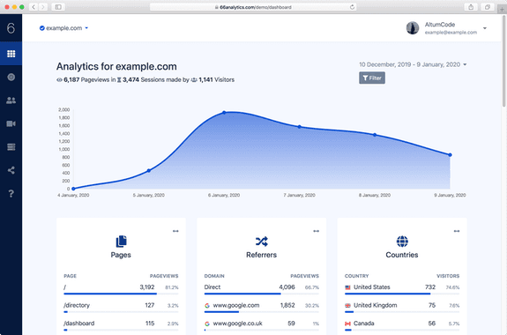Open the realtime target icon in sidebar

pyautogui.click(x=11, y=77)
